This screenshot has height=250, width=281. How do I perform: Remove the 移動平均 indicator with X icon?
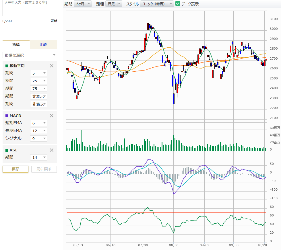(52, 66)
